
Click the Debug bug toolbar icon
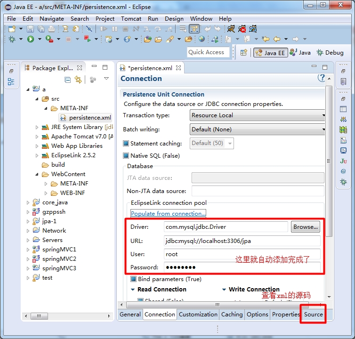(12, 39)
